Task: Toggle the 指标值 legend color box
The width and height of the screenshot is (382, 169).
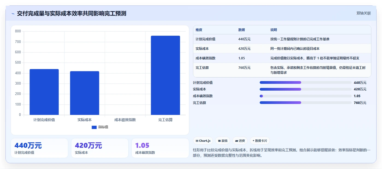Action: pyautogui.click(x=94, y=127)
